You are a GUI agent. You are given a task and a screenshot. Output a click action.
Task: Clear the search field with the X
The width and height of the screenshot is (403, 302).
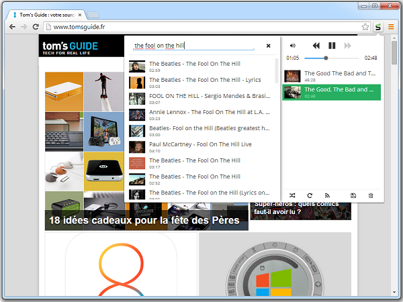(x=268, y=46)
